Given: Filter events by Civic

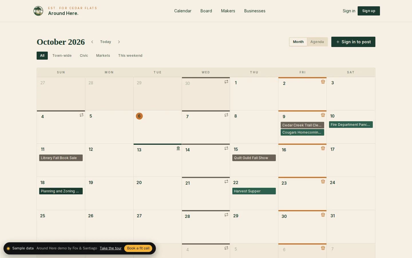Looking at the screenshot, I should coord(84,56).
